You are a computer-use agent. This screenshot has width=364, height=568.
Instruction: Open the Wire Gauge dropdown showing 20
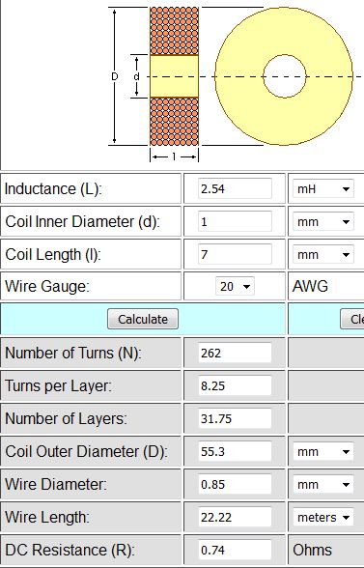point(235,287)
